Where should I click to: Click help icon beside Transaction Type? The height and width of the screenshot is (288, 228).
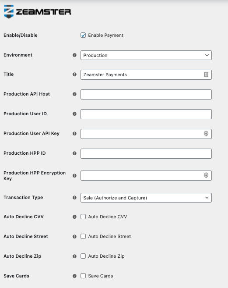pos(74,197)
